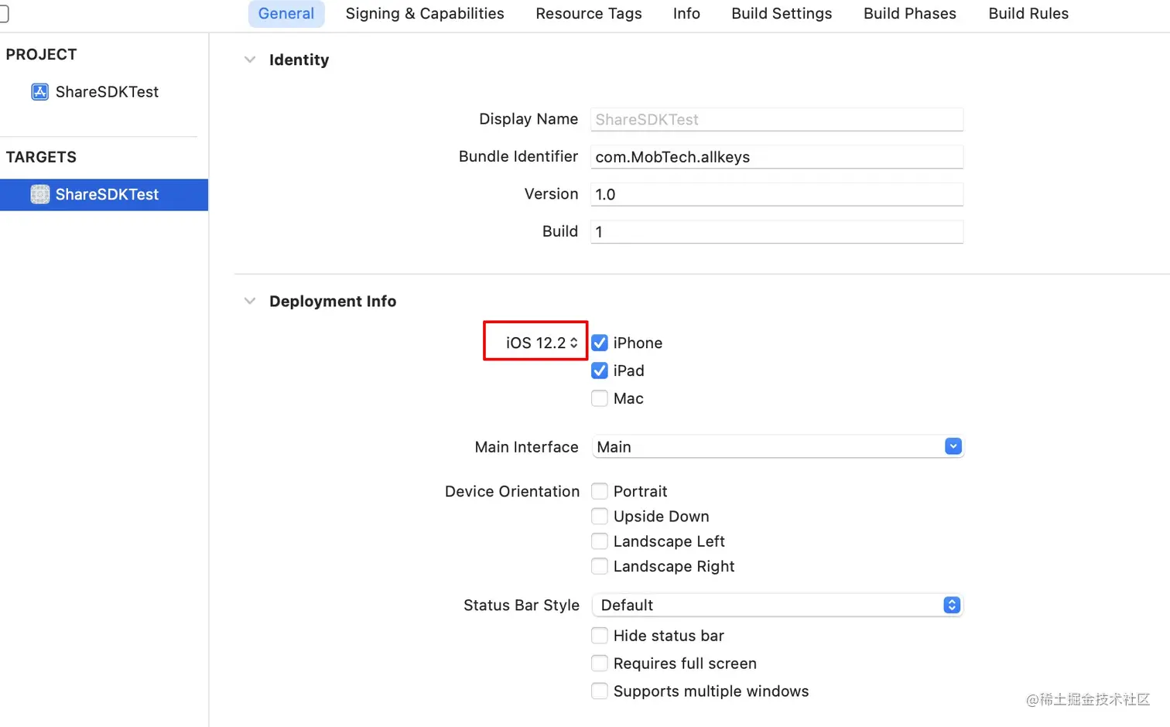Click the ShareSDKTest project blueprint icon

tap(39, 92)
